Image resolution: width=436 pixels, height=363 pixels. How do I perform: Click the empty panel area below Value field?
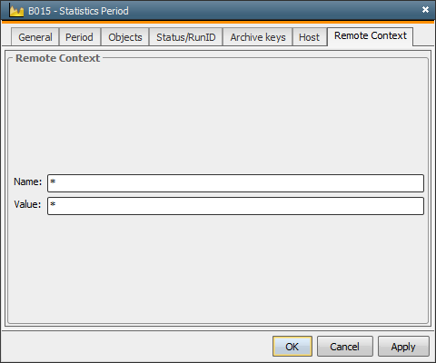coord(218,270)
